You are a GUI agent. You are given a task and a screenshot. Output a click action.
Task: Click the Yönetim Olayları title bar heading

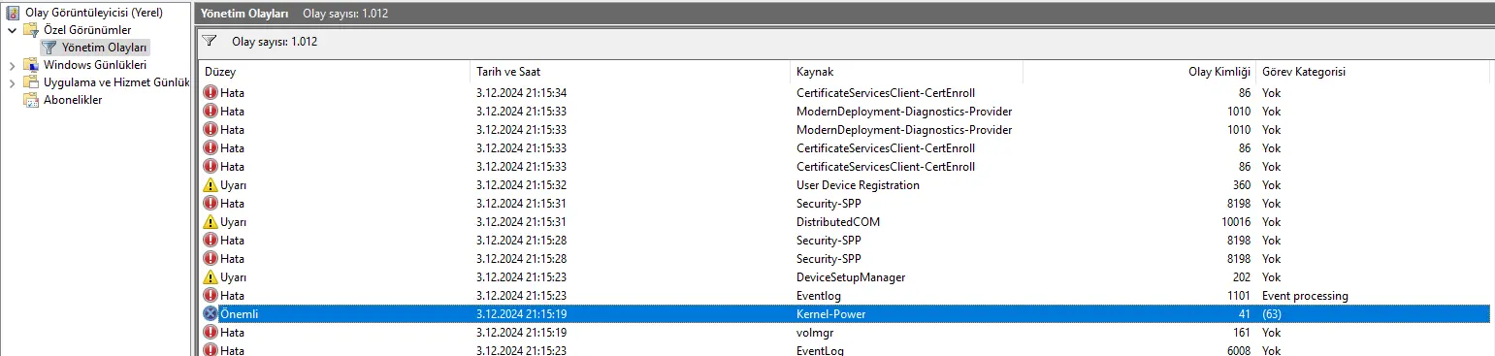click(x=244, y=13)
